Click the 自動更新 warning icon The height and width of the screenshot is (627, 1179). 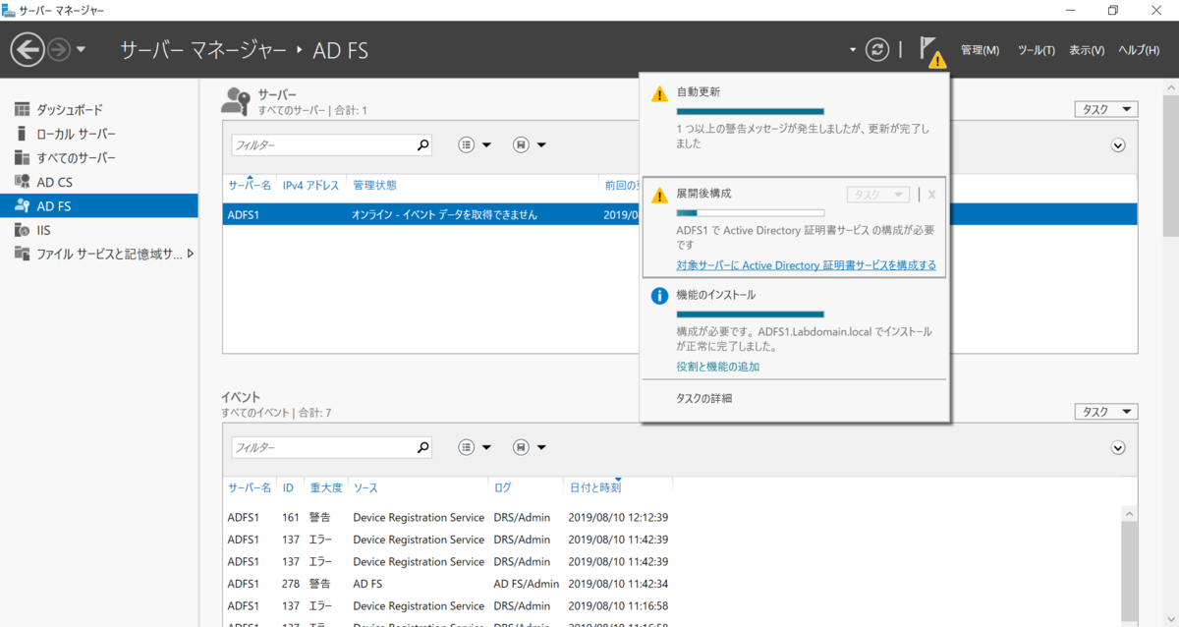coord(660,93)
